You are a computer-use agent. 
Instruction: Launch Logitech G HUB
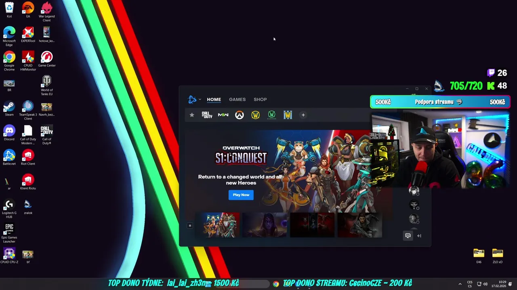tap(9, 208)
